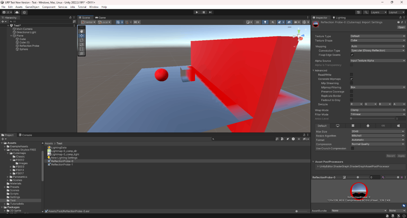Open the GameObject menu
This screenshot has width=407, height=218.
[32, 7]
